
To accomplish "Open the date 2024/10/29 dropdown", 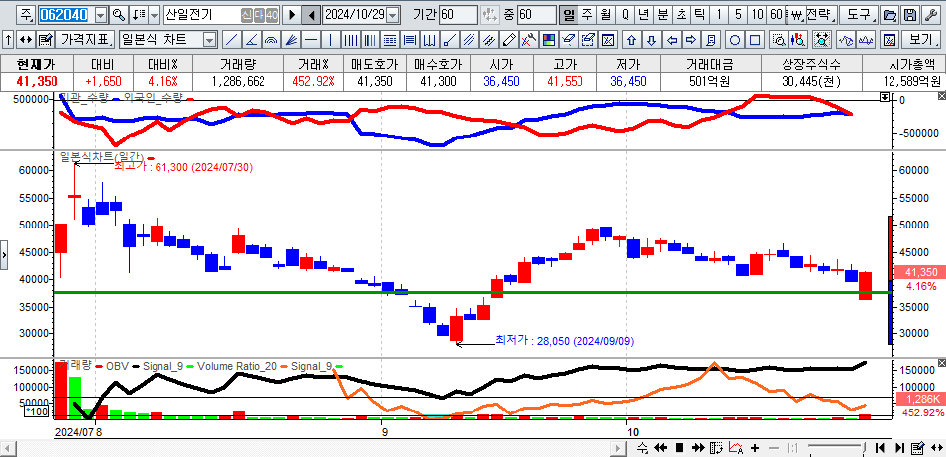I will pyautogui.click(x=392, y=15).
